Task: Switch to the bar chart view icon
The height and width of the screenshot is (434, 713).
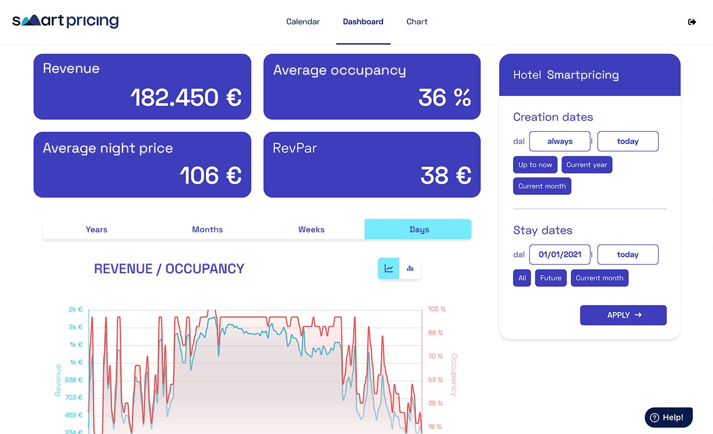Action: pos(410,268)
